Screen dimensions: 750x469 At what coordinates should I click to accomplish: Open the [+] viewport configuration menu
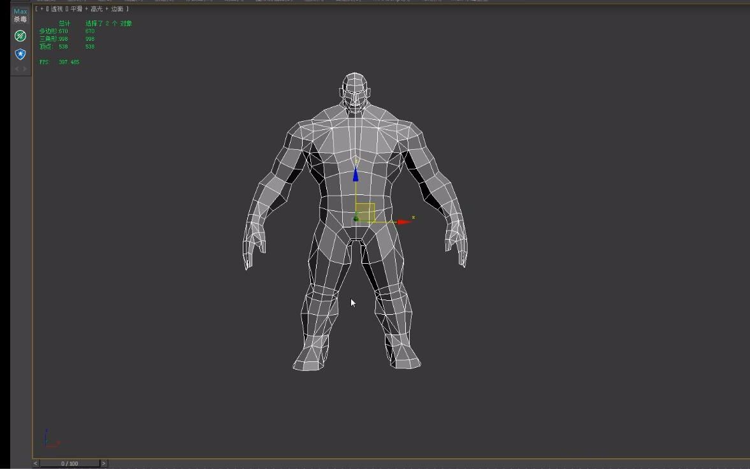click(43, 8)
